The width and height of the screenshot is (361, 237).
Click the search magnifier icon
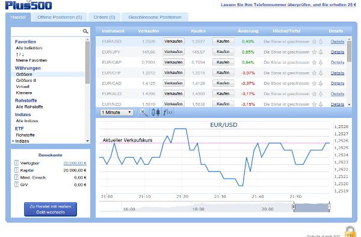pos(85,31)
